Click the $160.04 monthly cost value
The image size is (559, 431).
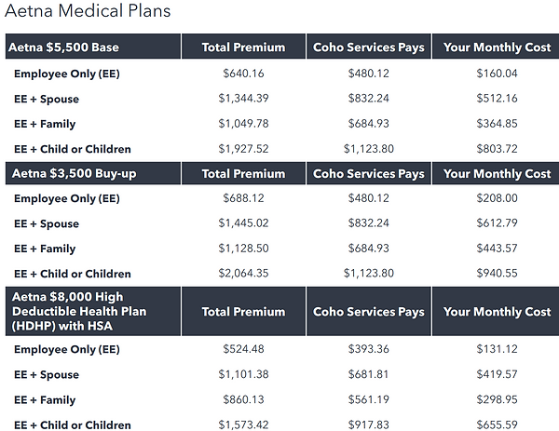tap(497, 73)
